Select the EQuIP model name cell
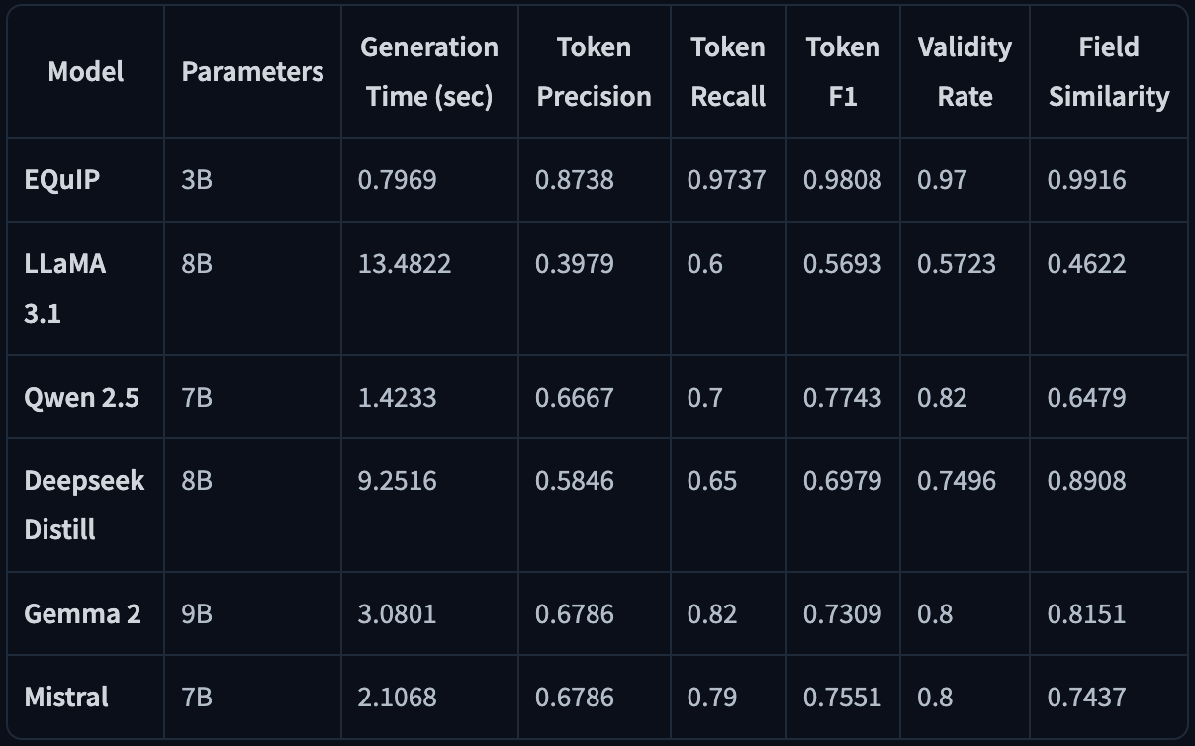 click(x=61, y=180)
